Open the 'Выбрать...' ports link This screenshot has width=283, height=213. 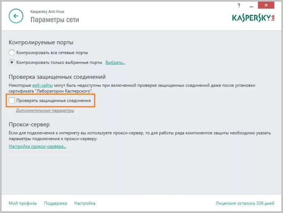[115, 62]
